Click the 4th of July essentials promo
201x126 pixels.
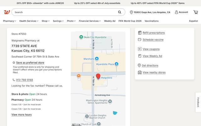click(97, 3)
